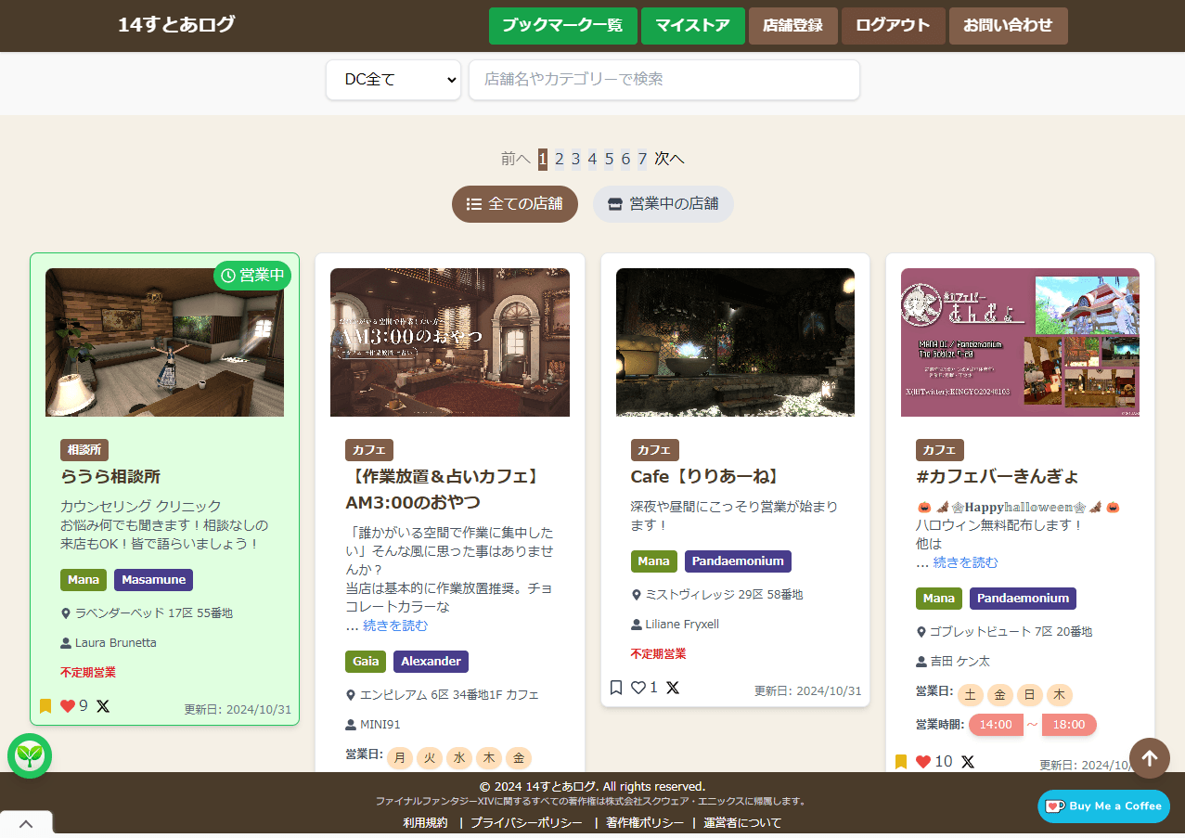Click the X icon on #カフェバーきんぎょ card
Image resolution: width=1185 pixels, height=838 pixels.
point(968,761)
